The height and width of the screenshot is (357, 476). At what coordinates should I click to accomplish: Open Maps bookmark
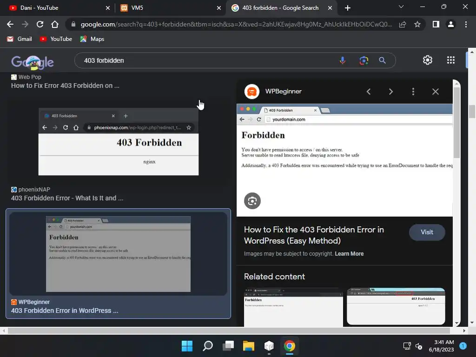pos(93,39)
